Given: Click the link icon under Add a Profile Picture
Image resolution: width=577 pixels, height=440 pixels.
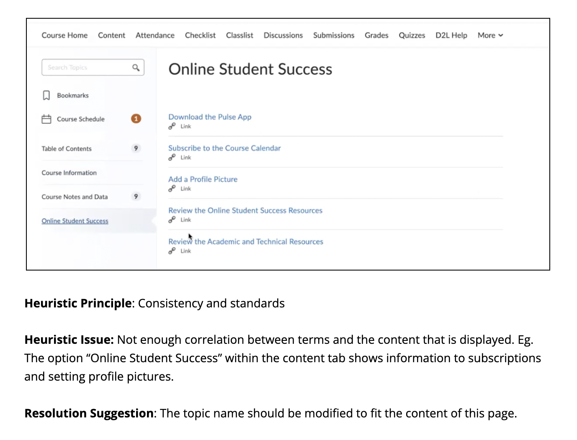Looking at the screenshot, I should pyautogui.click(x=172, y=189).
